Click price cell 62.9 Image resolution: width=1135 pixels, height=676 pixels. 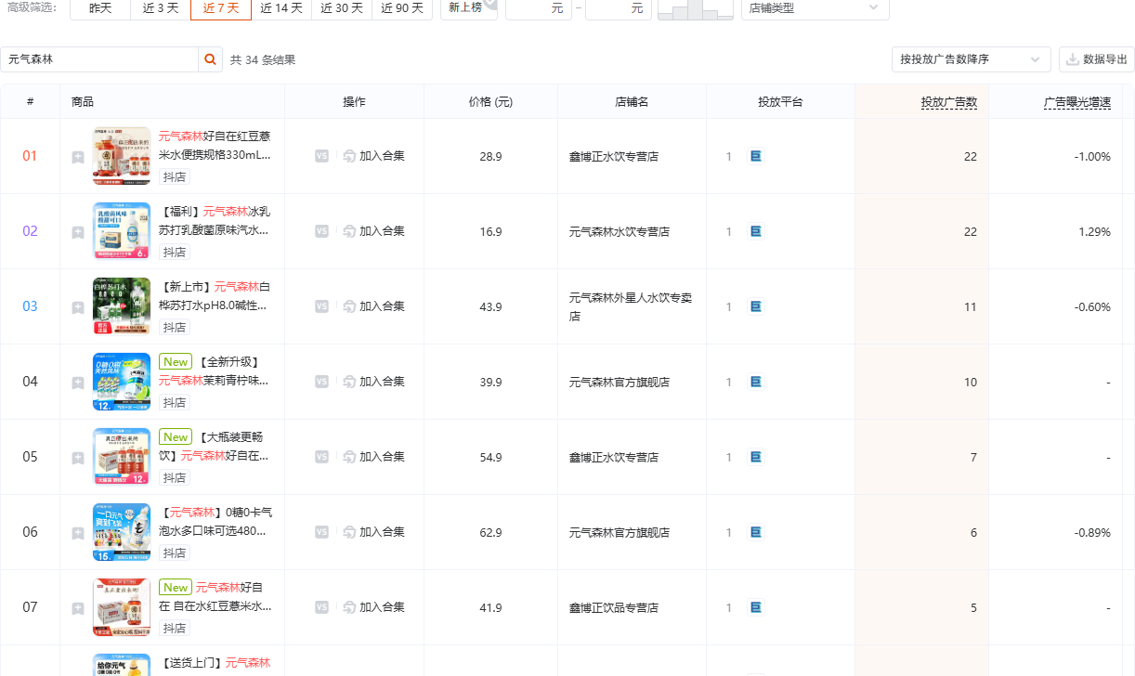point(490,532)
